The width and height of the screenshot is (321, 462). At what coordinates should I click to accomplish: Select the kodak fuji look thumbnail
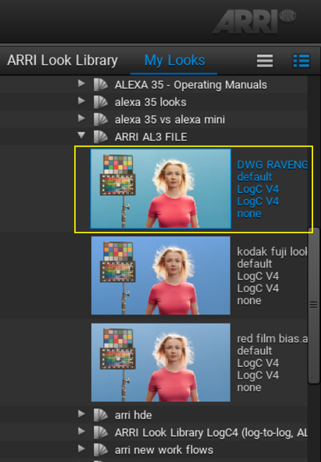point(161,275)
